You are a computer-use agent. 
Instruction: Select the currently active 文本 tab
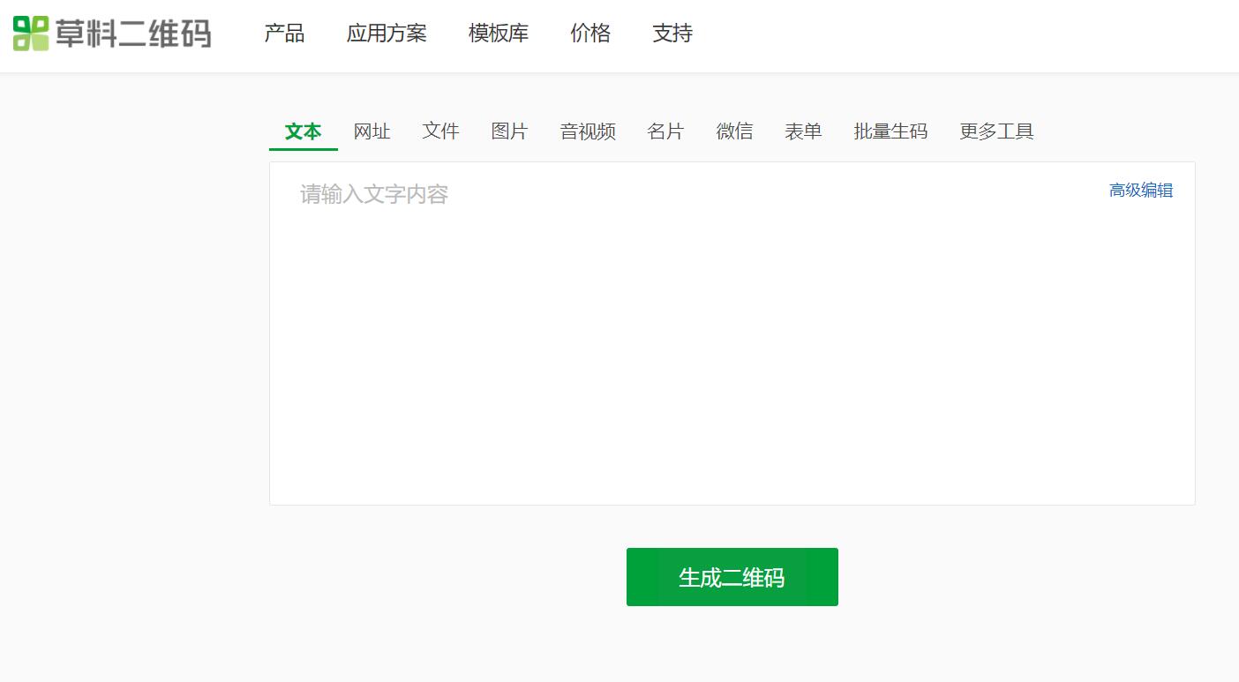(x=303, y=131)
